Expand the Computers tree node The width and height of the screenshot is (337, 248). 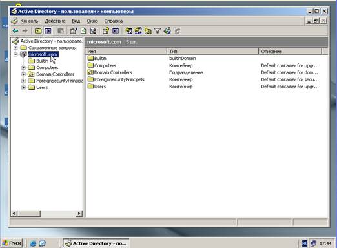click(x=24, y=68)
